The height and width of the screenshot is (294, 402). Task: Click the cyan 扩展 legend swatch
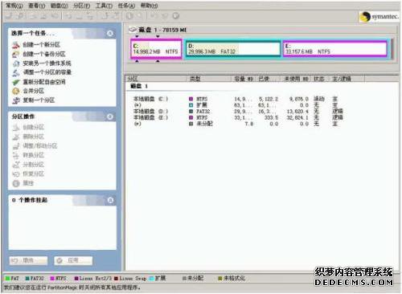click(x=151, y=279)
